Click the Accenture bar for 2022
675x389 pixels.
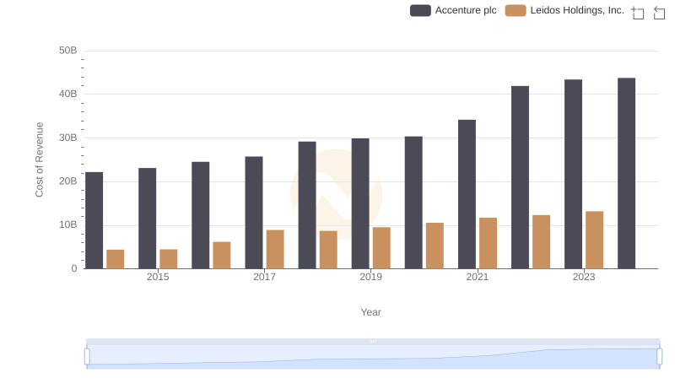point(520,177)
